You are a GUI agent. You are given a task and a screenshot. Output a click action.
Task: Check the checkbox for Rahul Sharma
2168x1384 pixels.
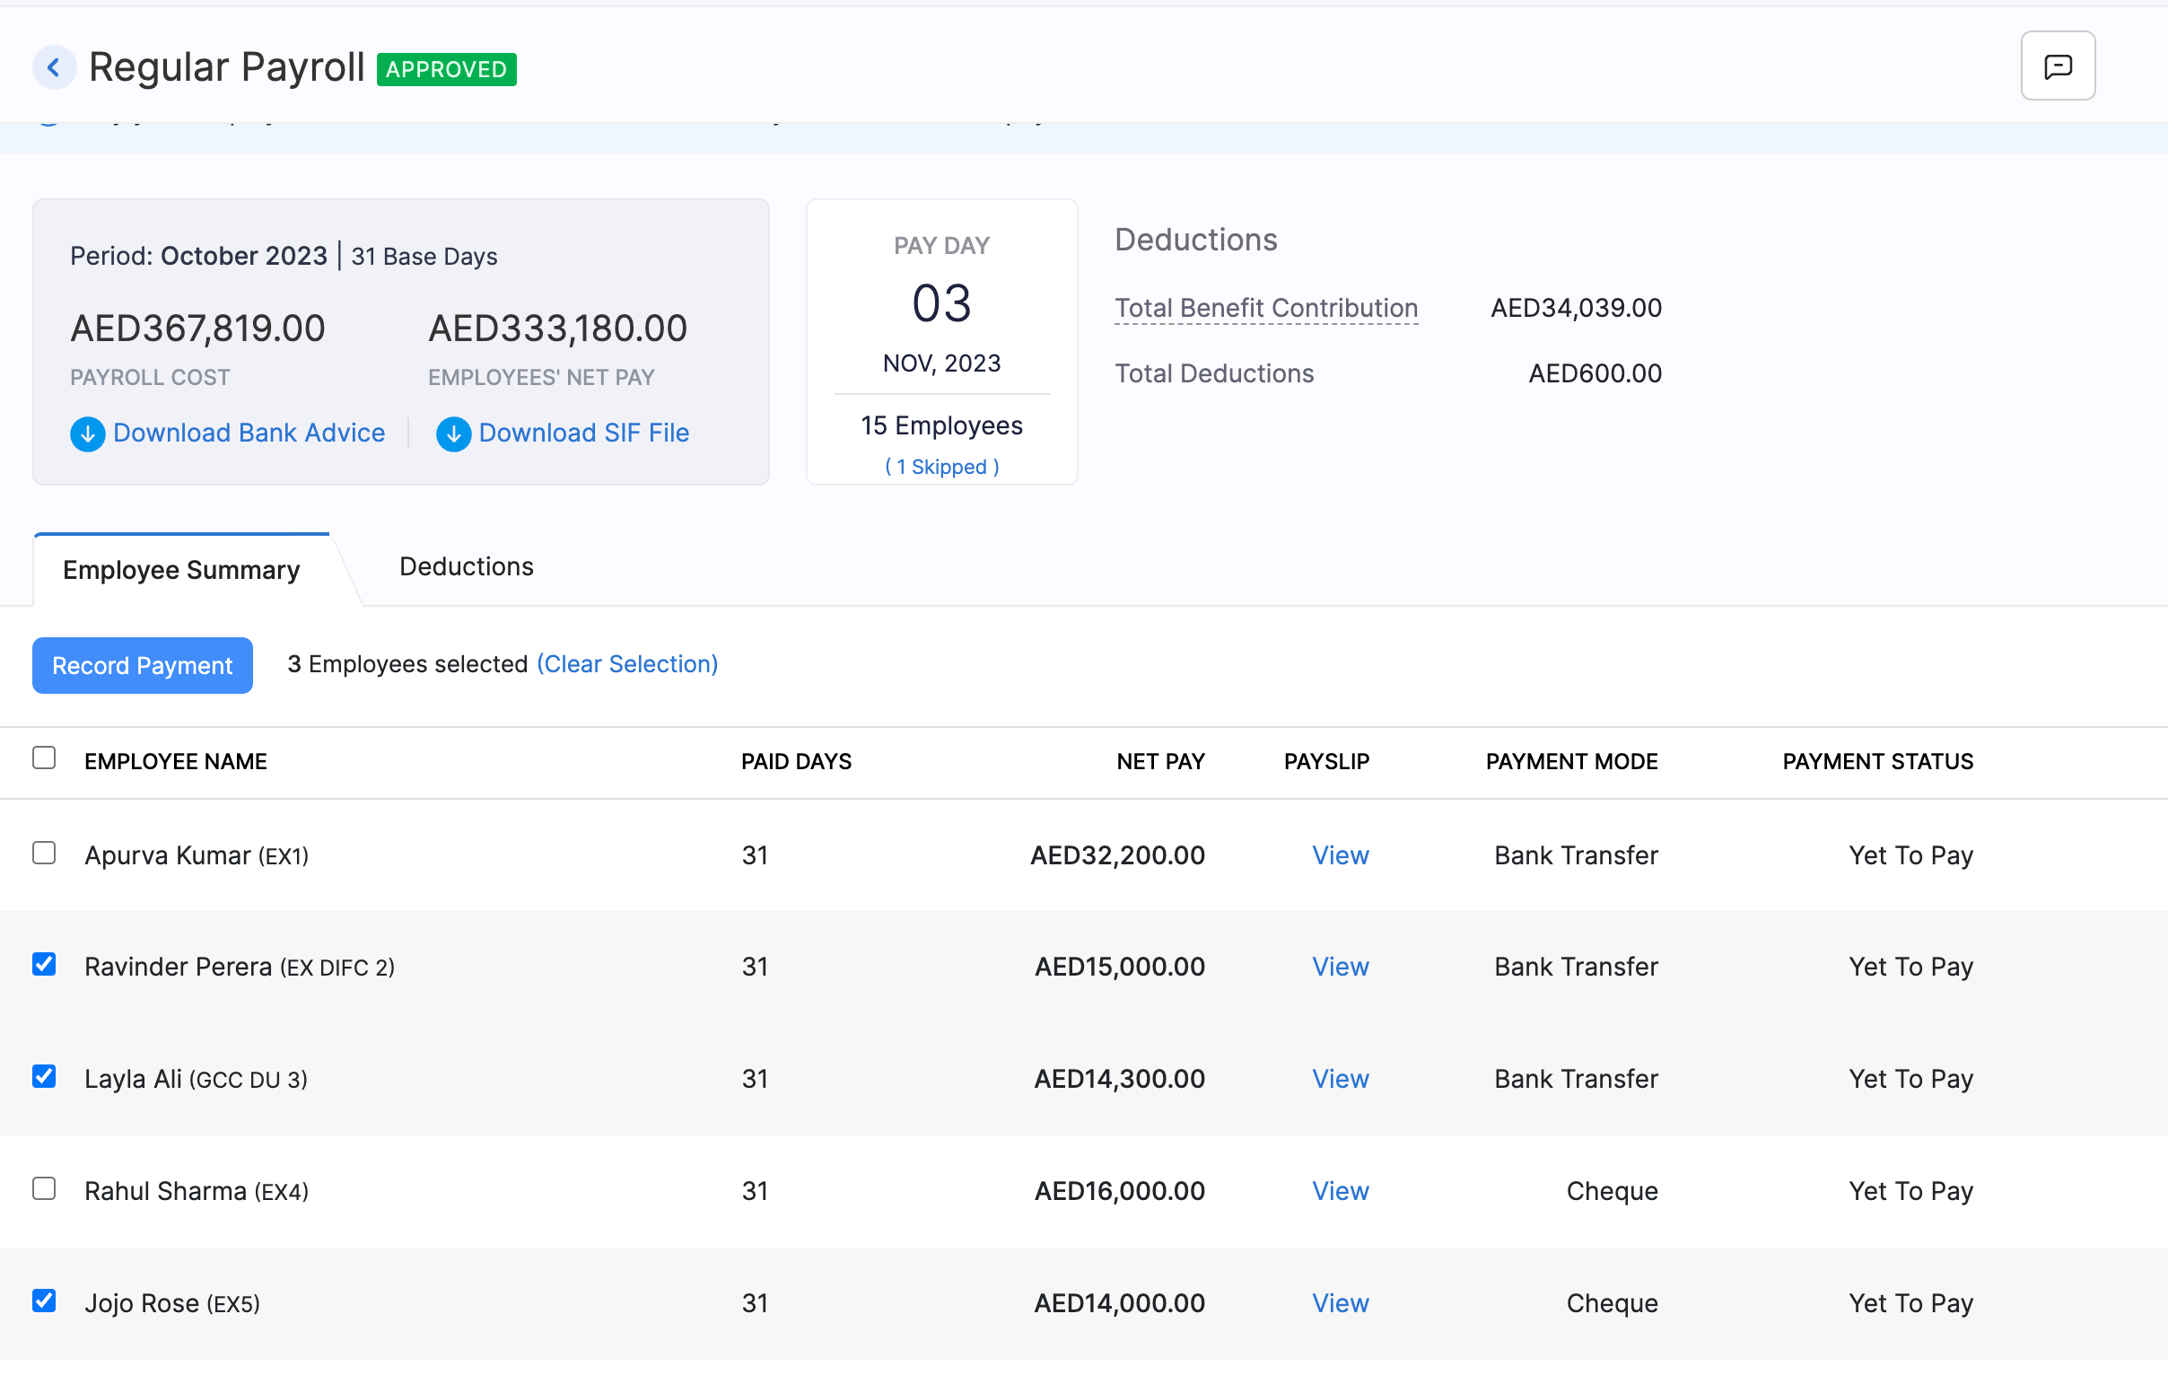coord(44,1188)
